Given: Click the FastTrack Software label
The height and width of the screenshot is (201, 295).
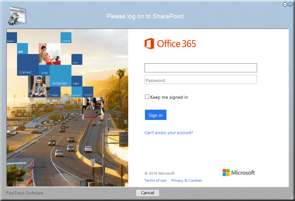Looking at the screenshot, I should click(24, 193).
